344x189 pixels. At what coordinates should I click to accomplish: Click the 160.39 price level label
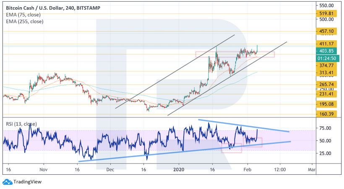[326, 114]
